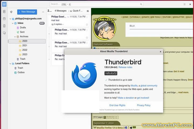Open the Calendar space icon
194x129 pixels.
click(4, 19)
